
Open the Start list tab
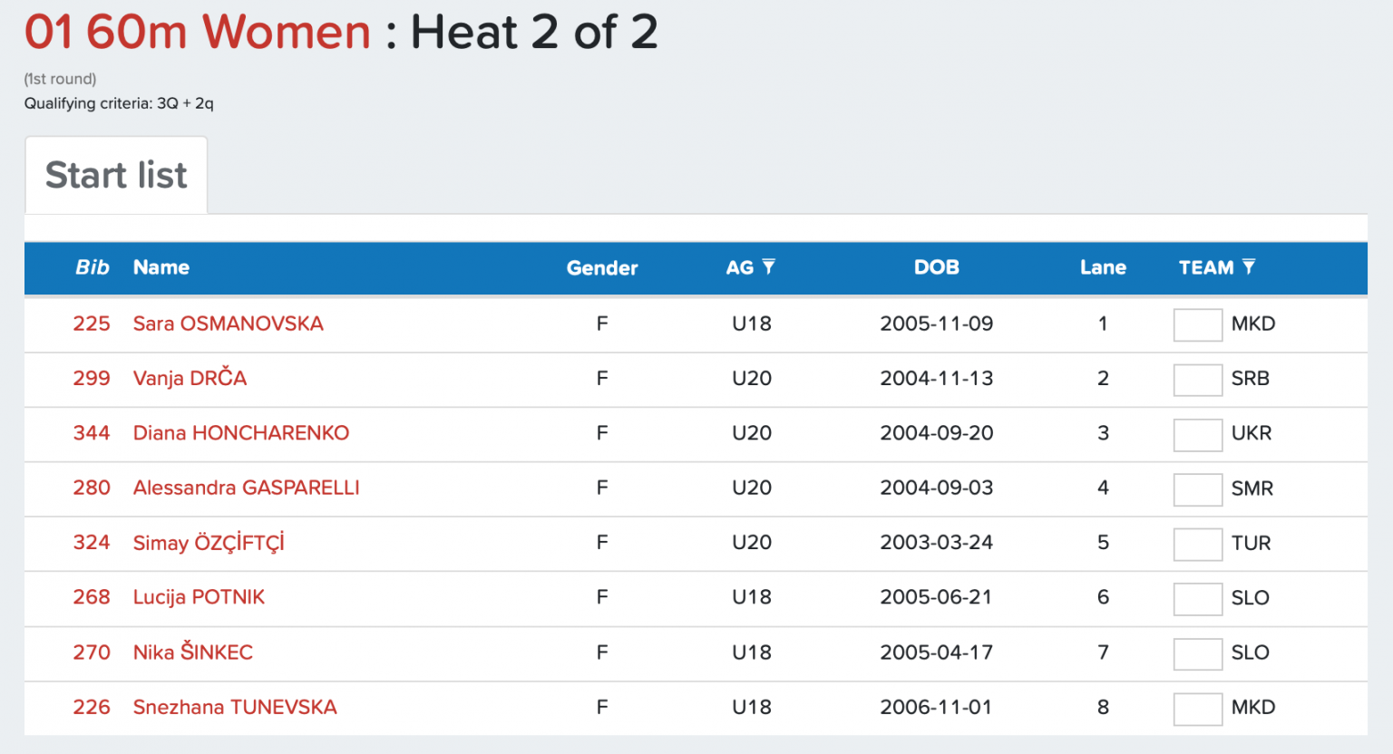116,175
